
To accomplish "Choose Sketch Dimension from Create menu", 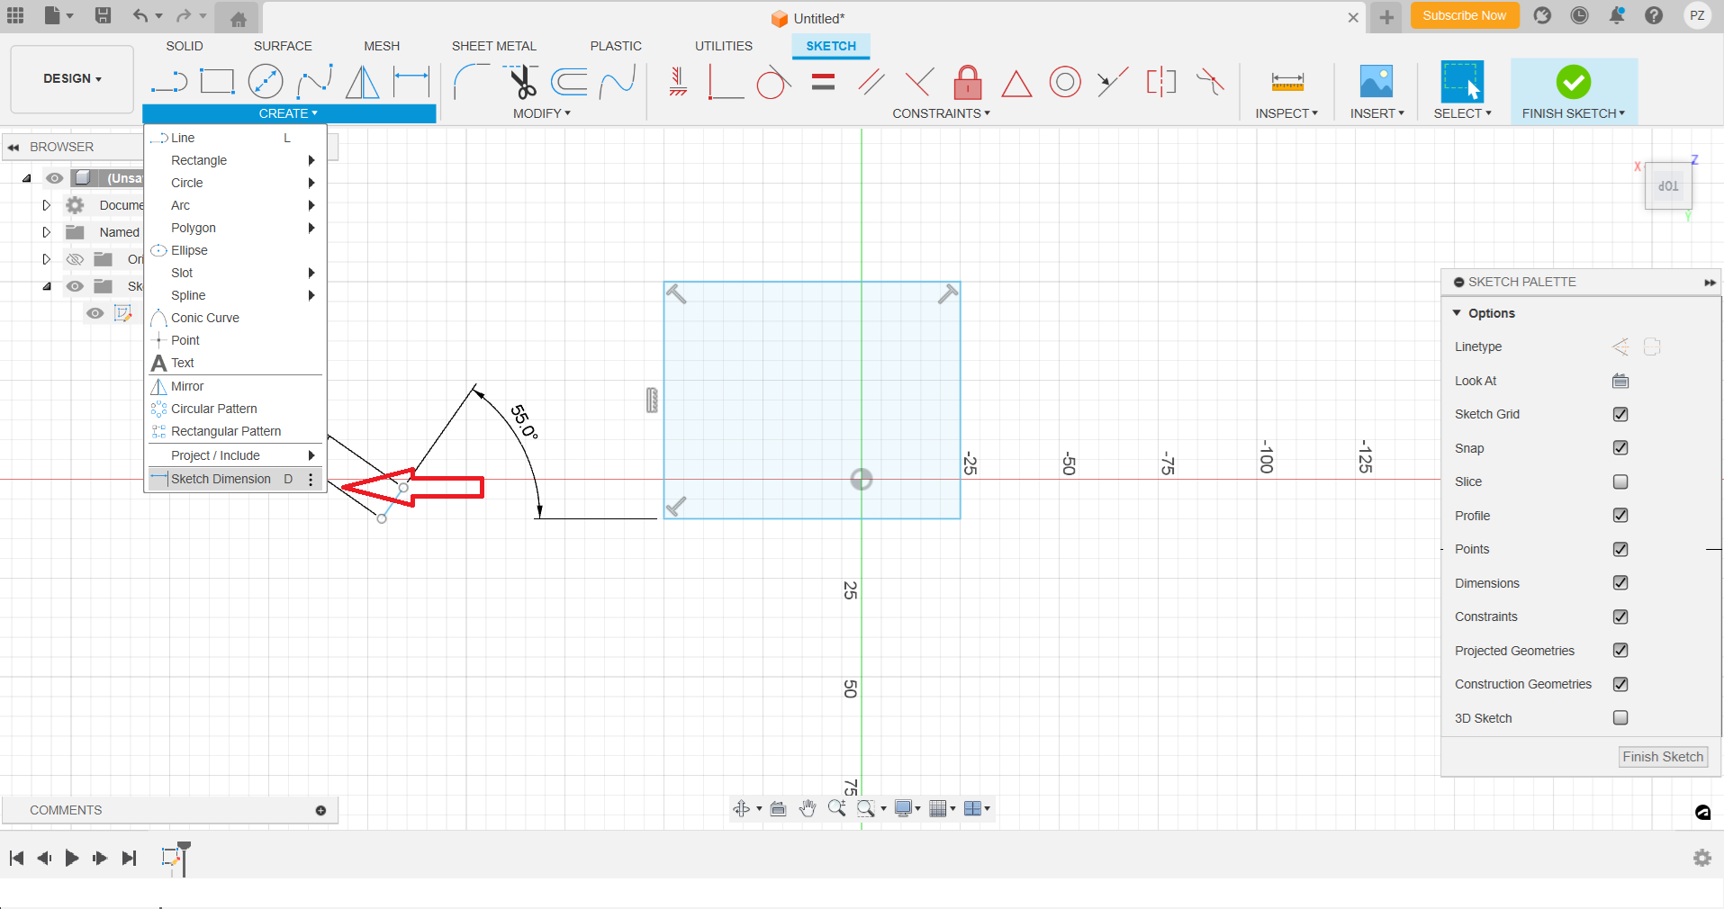I will tap(221, 479).
